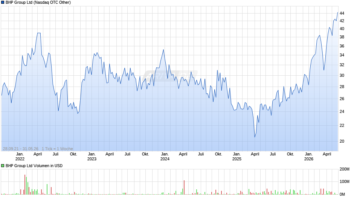Click the price axis label 44
The height and width of the screenshot is (198, 354).
click(342, 13)
